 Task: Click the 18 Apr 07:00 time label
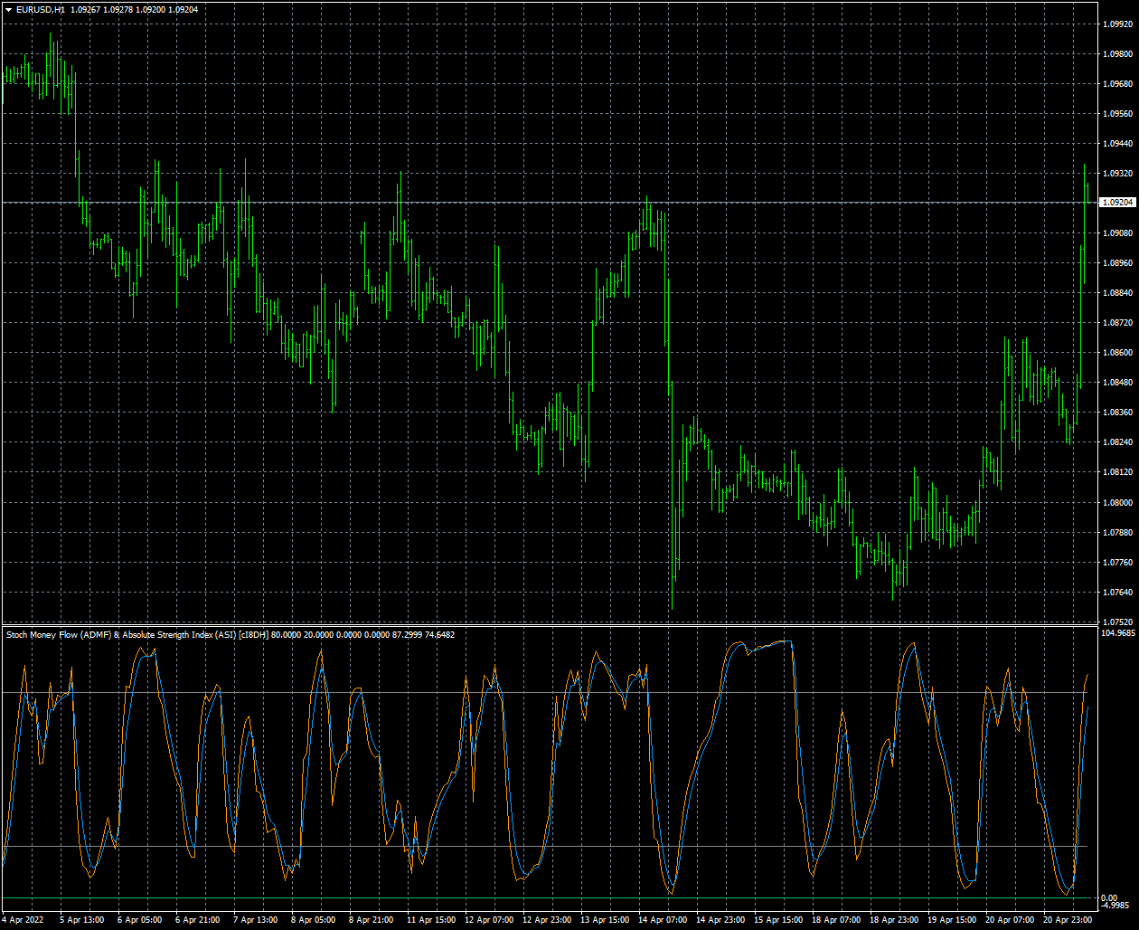836,920
